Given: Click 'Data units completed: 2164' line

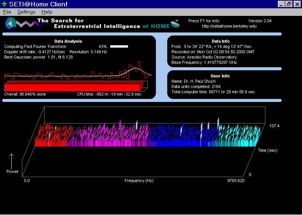Looking at the screenshot, I should pyautogui.click(x=196, y=87).
